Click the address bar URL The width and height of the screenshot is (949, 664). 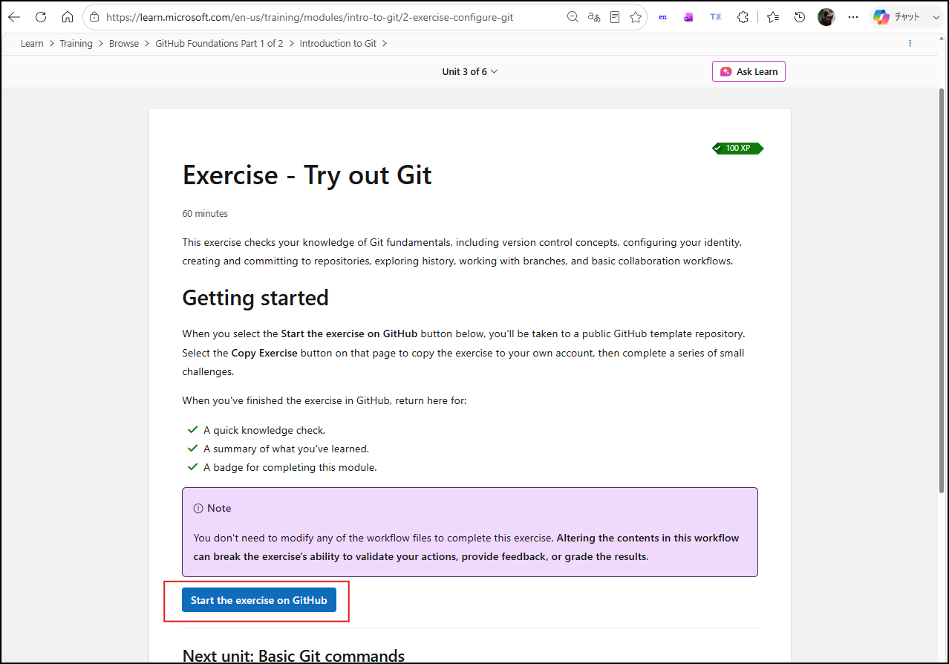pos(309,17)
